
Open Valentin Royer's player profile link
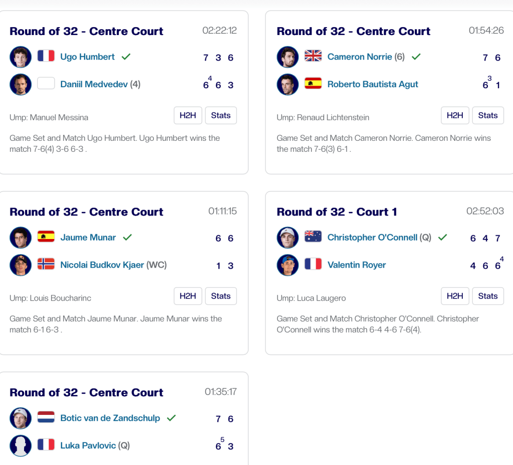pos(356,265)
